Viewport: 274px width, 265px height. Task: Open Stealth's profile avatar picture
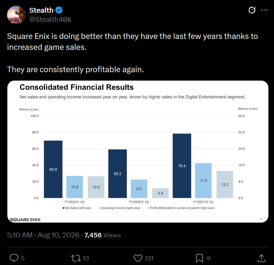coord(16,15)
